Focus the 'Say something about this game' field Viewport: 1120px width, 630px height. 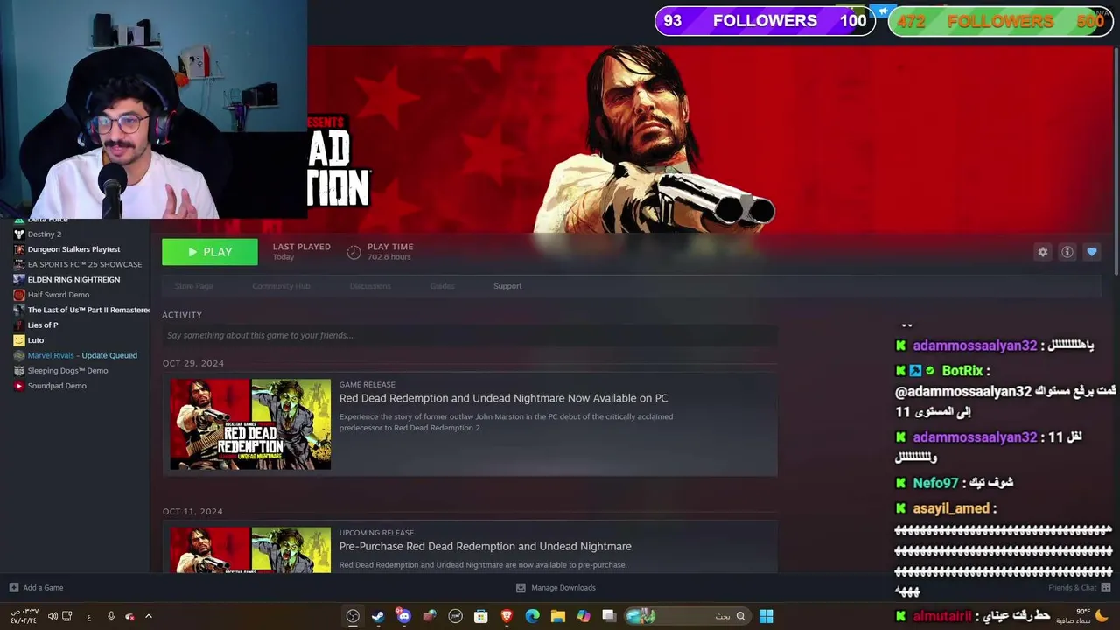click(x=469, y=335)
